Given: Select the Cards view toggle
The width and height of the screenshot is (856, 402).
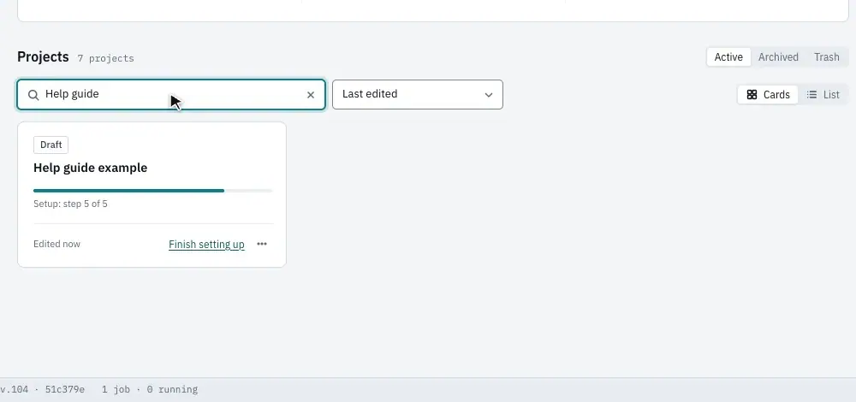Looking at the screenshot, I should tap(768, 95).
